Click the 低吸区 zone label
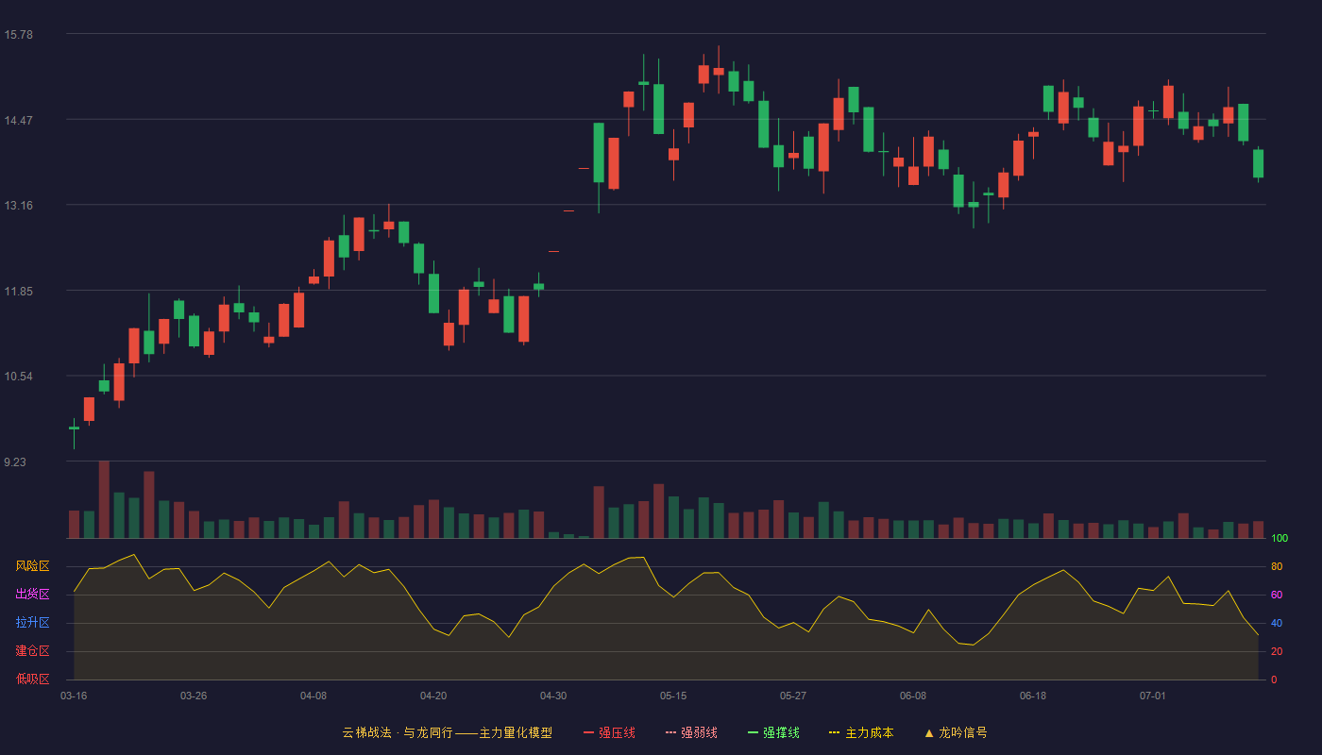 tap(32, 679)
